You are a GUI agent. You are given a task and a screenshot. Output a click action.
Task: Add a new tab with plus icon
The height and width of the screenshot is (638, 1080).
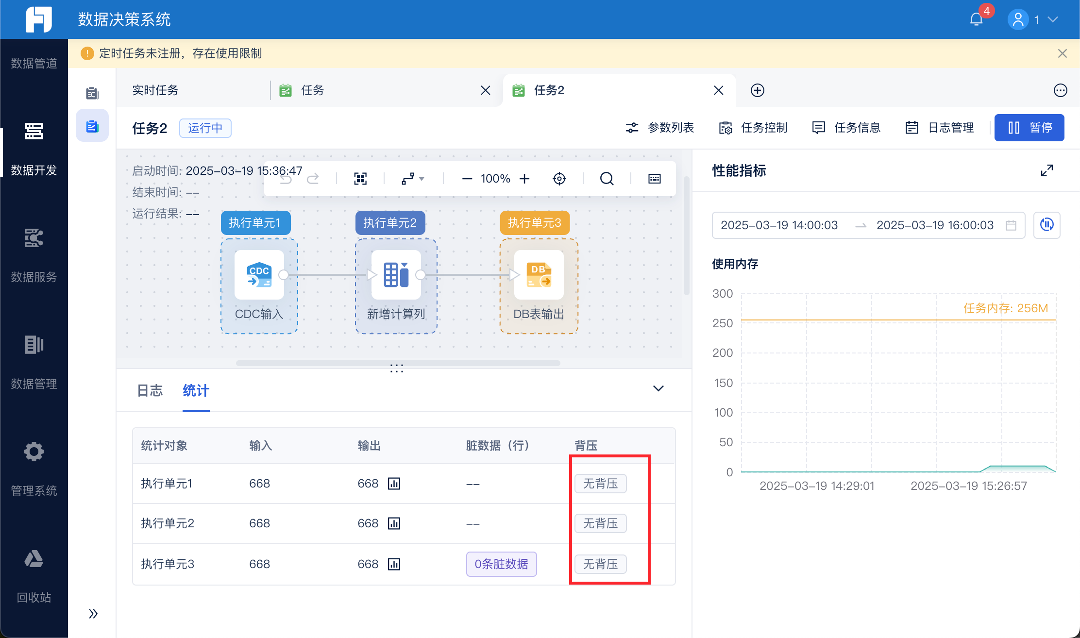click(x=757, y=90)
